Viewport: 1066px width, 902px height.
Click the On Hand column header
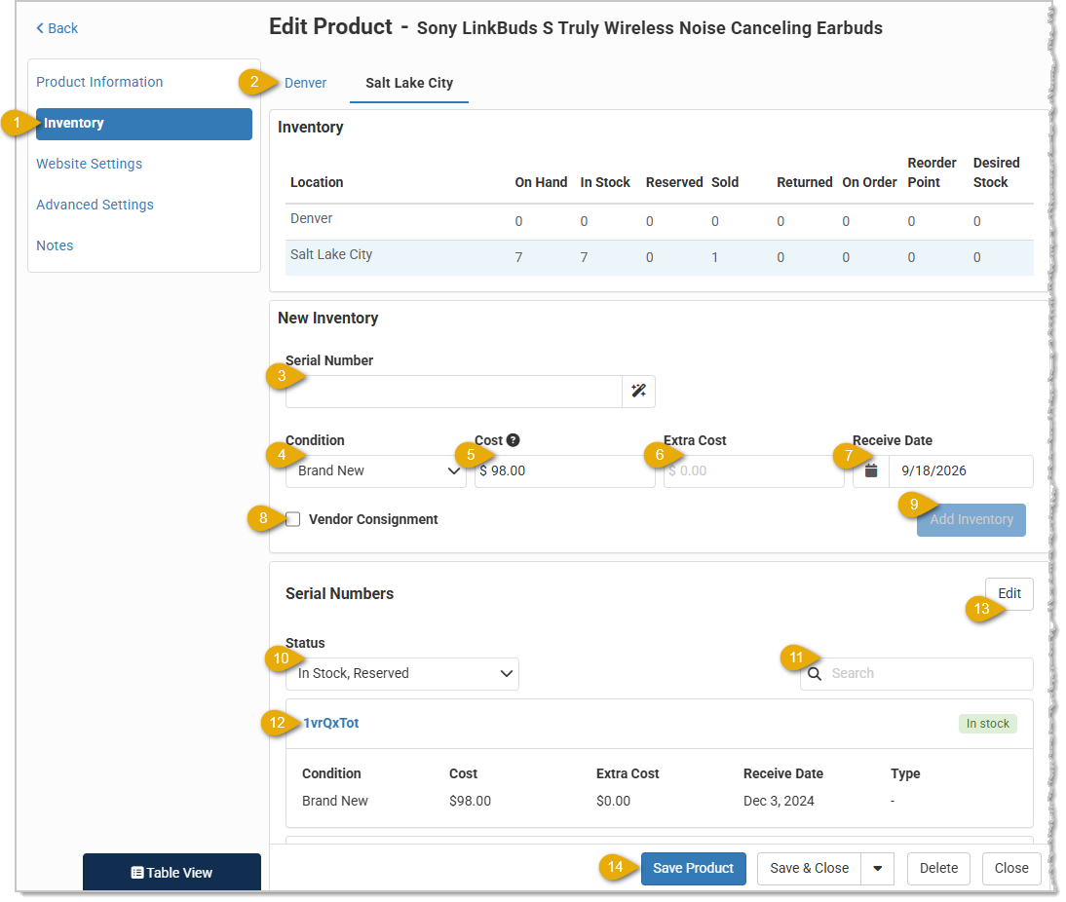543,183
